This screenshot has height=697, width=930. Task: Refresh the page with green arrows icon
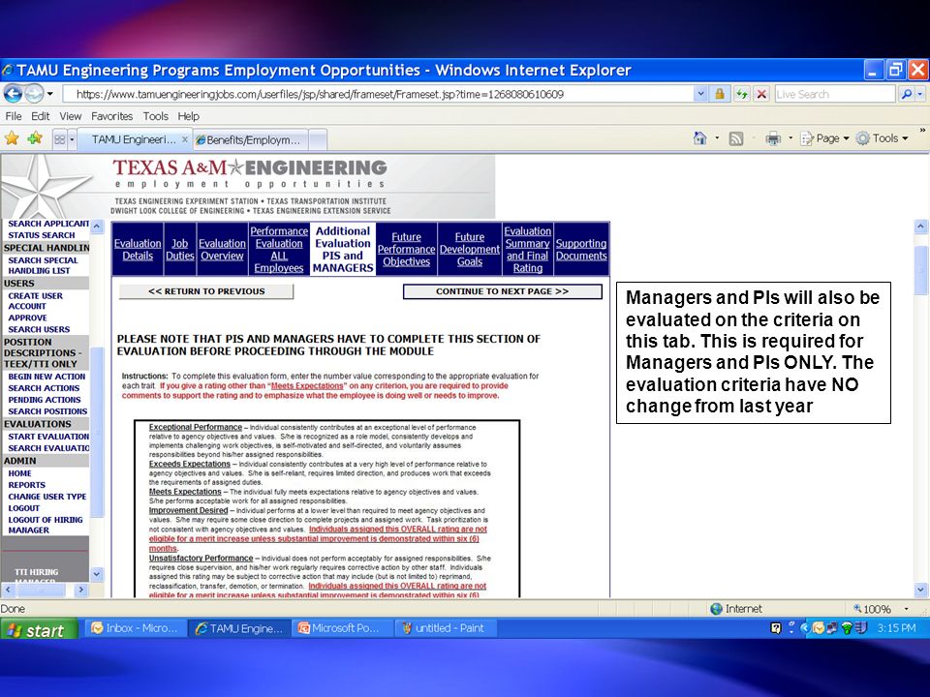[x=741, y=94]
